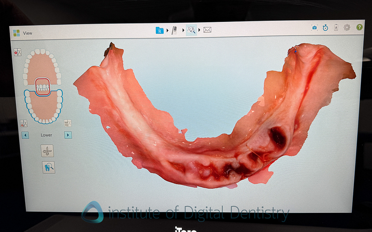The image size is (372, 232).
Task: Check the battery status icon
Action: coord(336,28)
